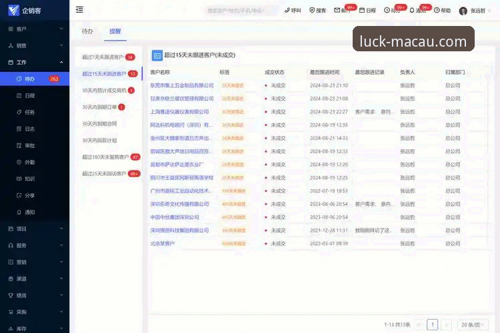500x333 pixels.
Task: Switch to the 提醒 tab
Action: (115, 31)
